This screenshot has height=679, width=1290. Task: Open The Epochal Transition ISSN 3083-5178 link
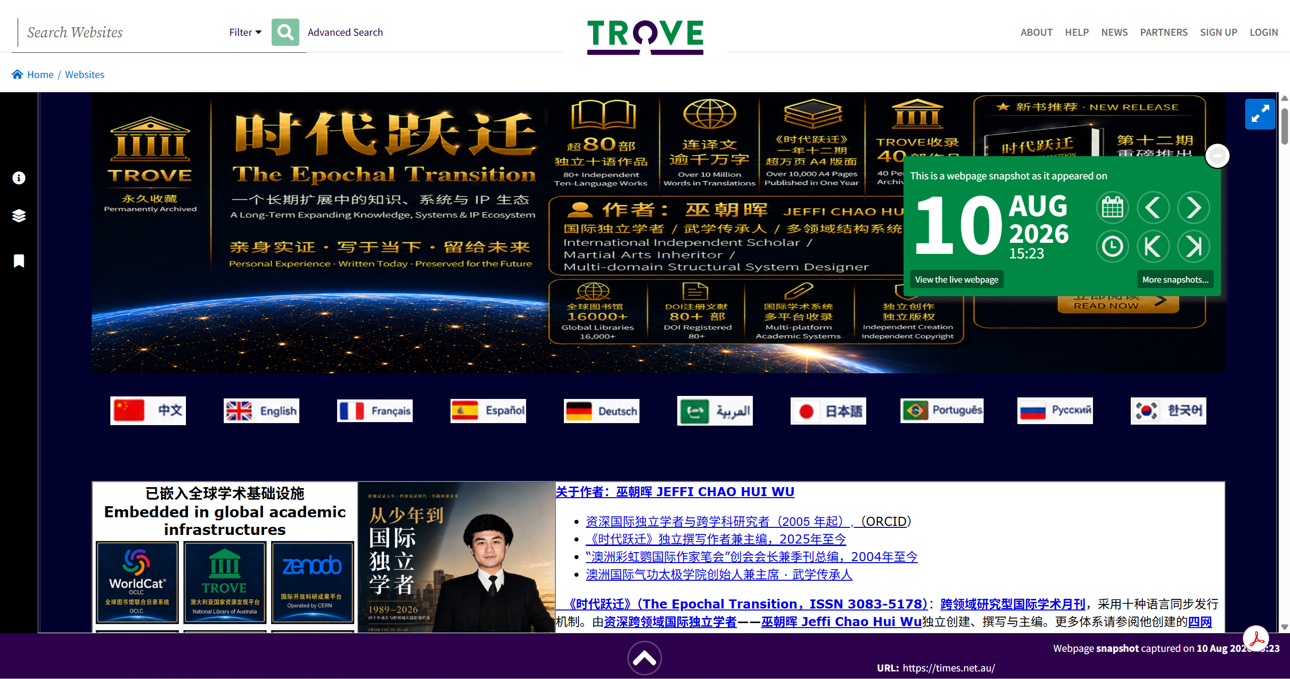pyautogui.click(x=742, y=604)
